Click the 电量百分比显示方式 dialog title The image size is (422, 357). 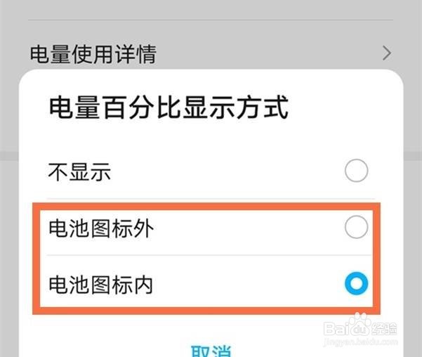(x=169, y=108)
